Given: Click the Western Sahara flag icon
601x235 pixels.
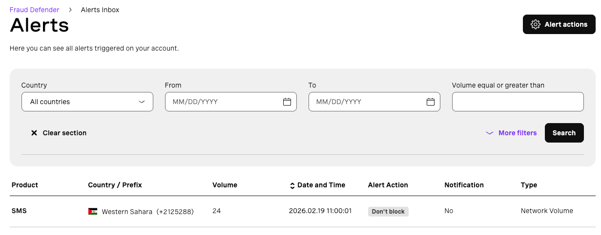Looking at the screenshot, I should (x=93, y=212).
